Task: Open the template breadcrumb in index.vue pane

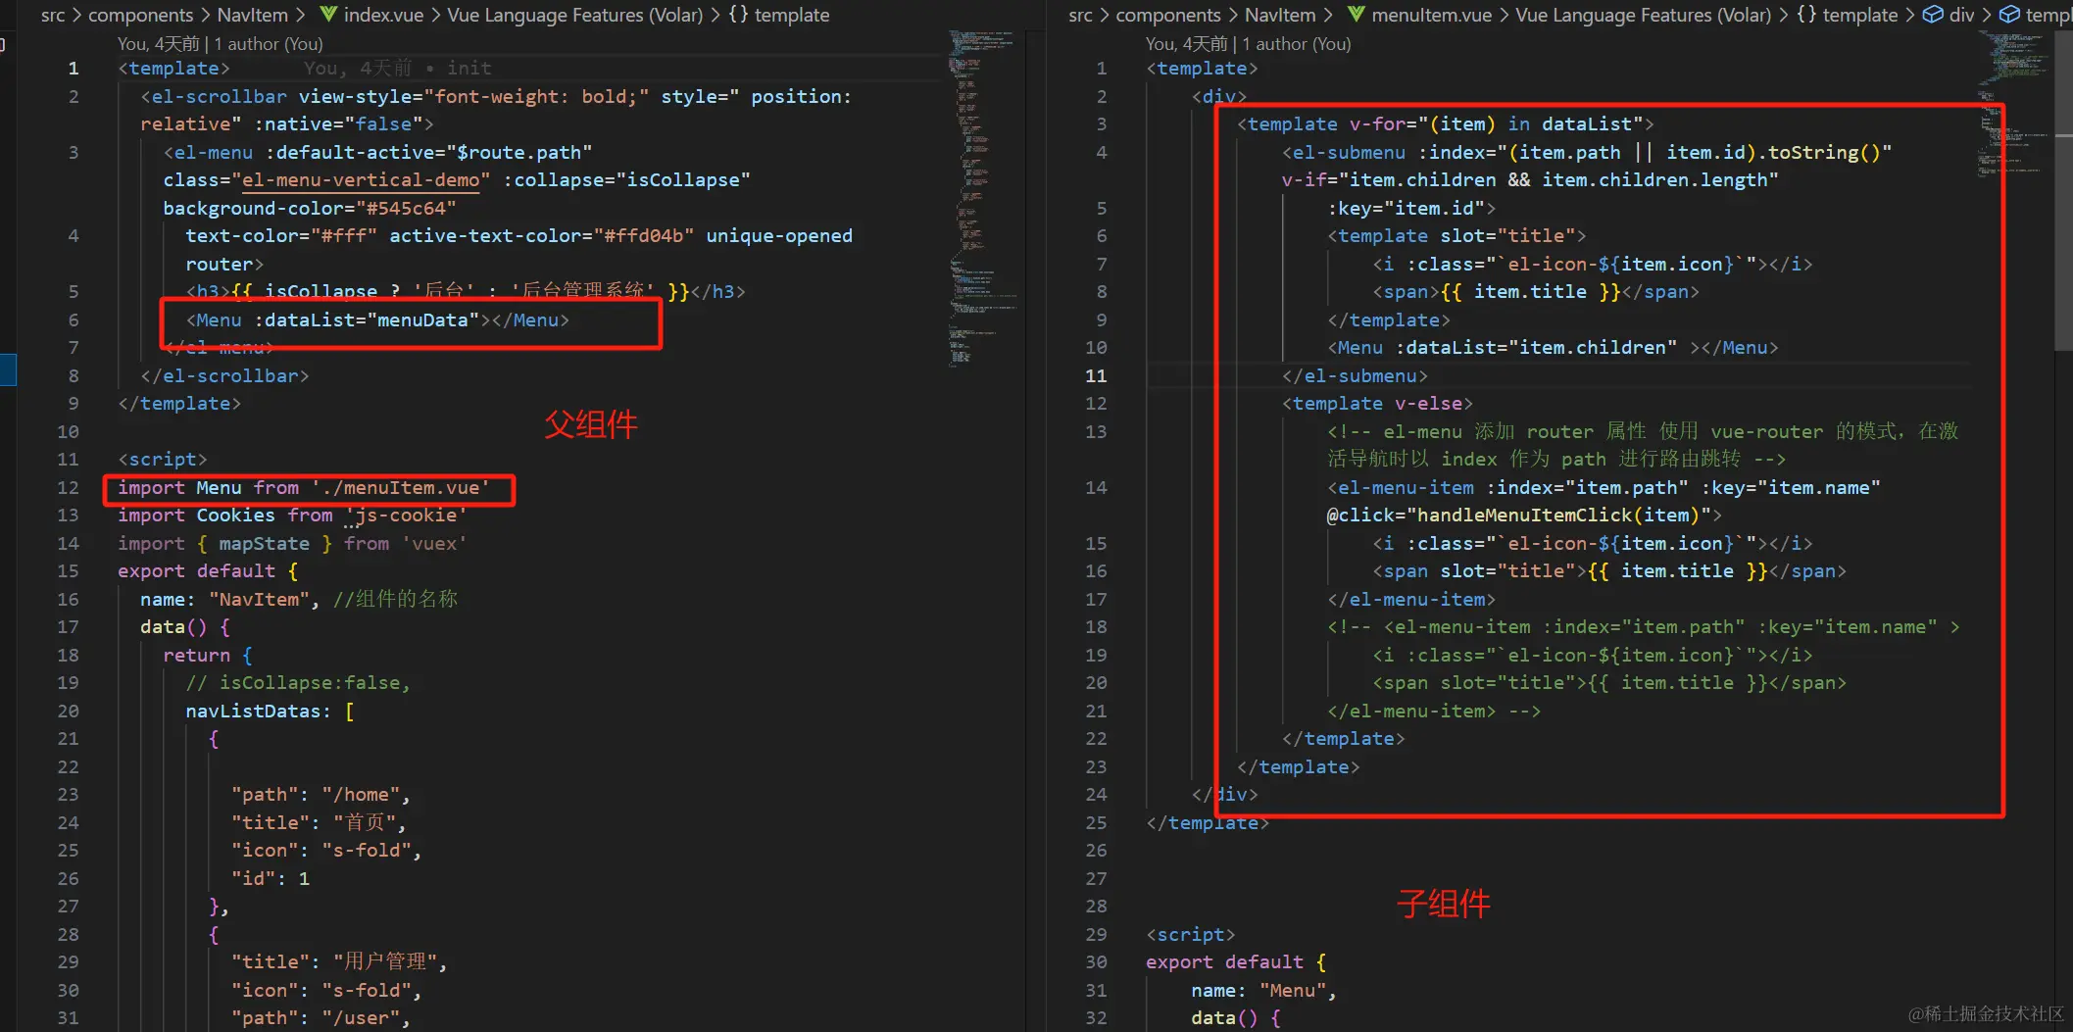Action: pos(792,15)
